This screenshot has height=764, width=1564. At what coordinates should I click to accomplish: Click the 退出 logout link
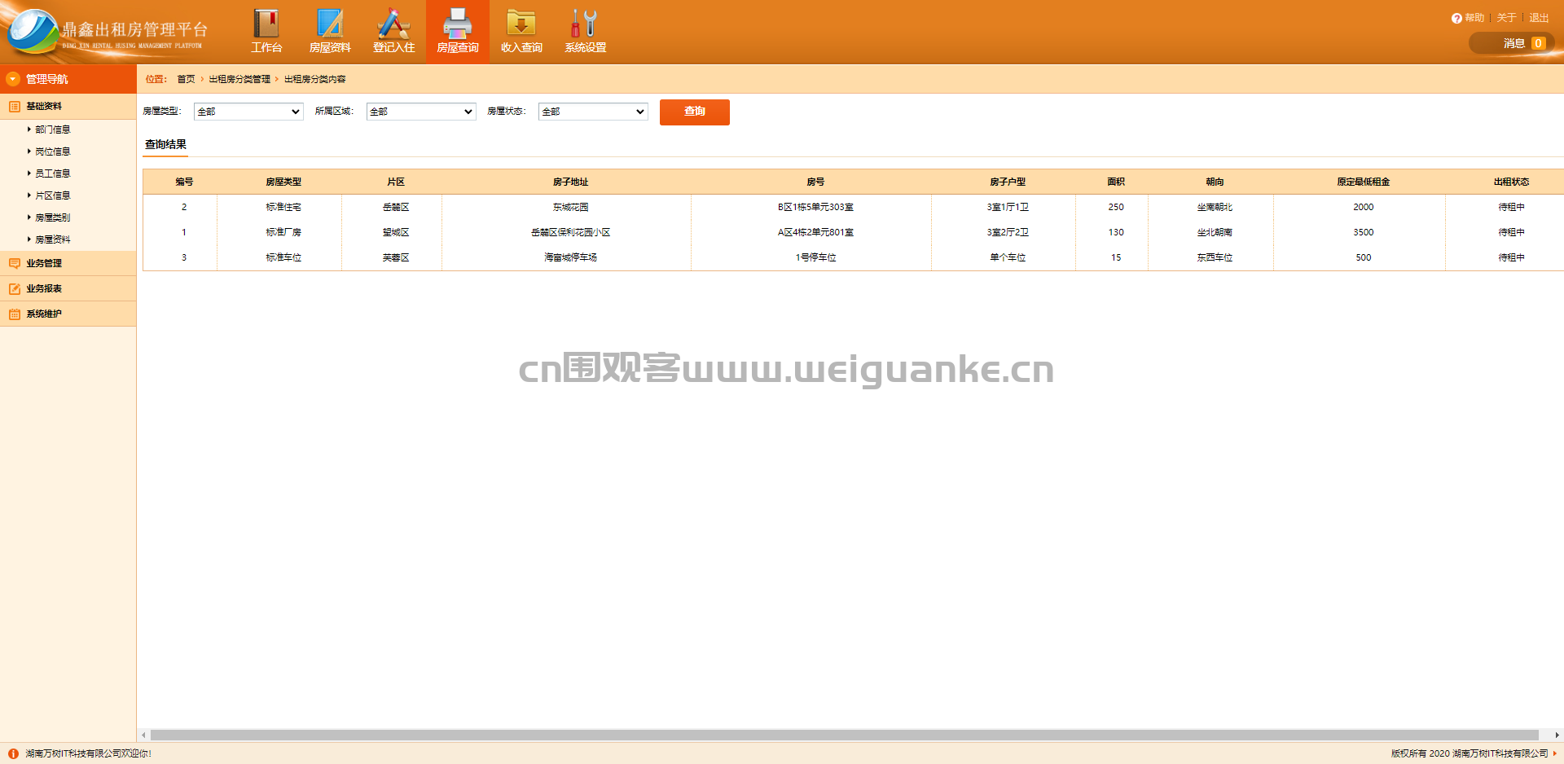tap(1539, 18)
